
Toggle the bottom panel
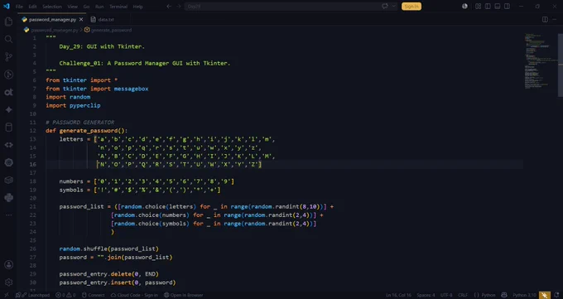coord(498,6)
